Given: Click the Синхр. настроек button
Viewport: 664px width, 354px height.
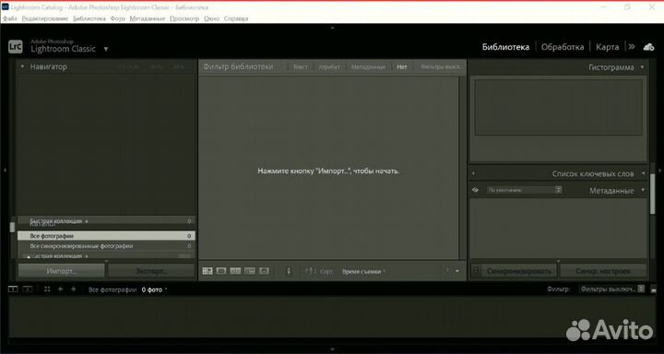Looking at the screenshot, I should [x=603, y=271].
